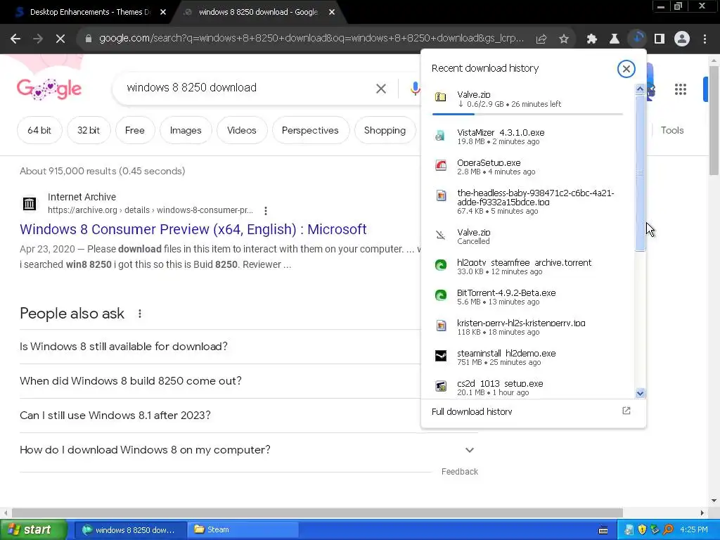
Task: Click the taskbar clock 4:25 PM
Action: tap(694, 530)
